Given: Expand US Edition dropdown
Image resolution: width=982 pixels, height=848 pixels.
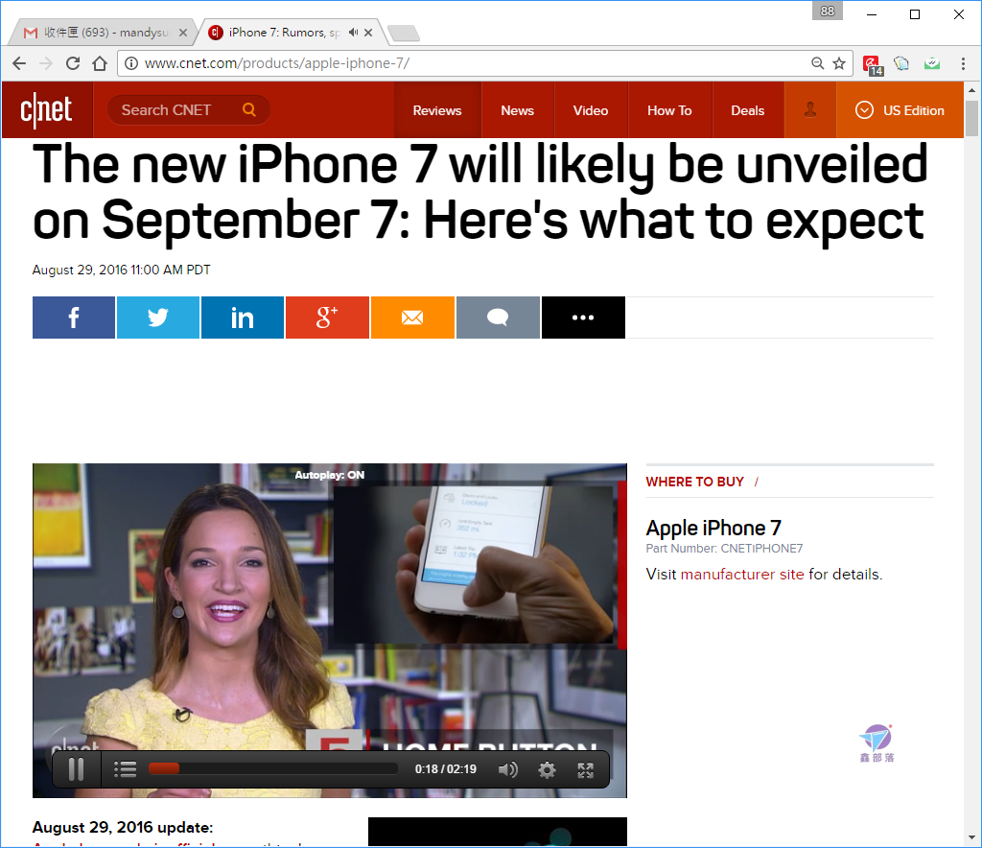Looking at the screenshot, I should [900, 110].
